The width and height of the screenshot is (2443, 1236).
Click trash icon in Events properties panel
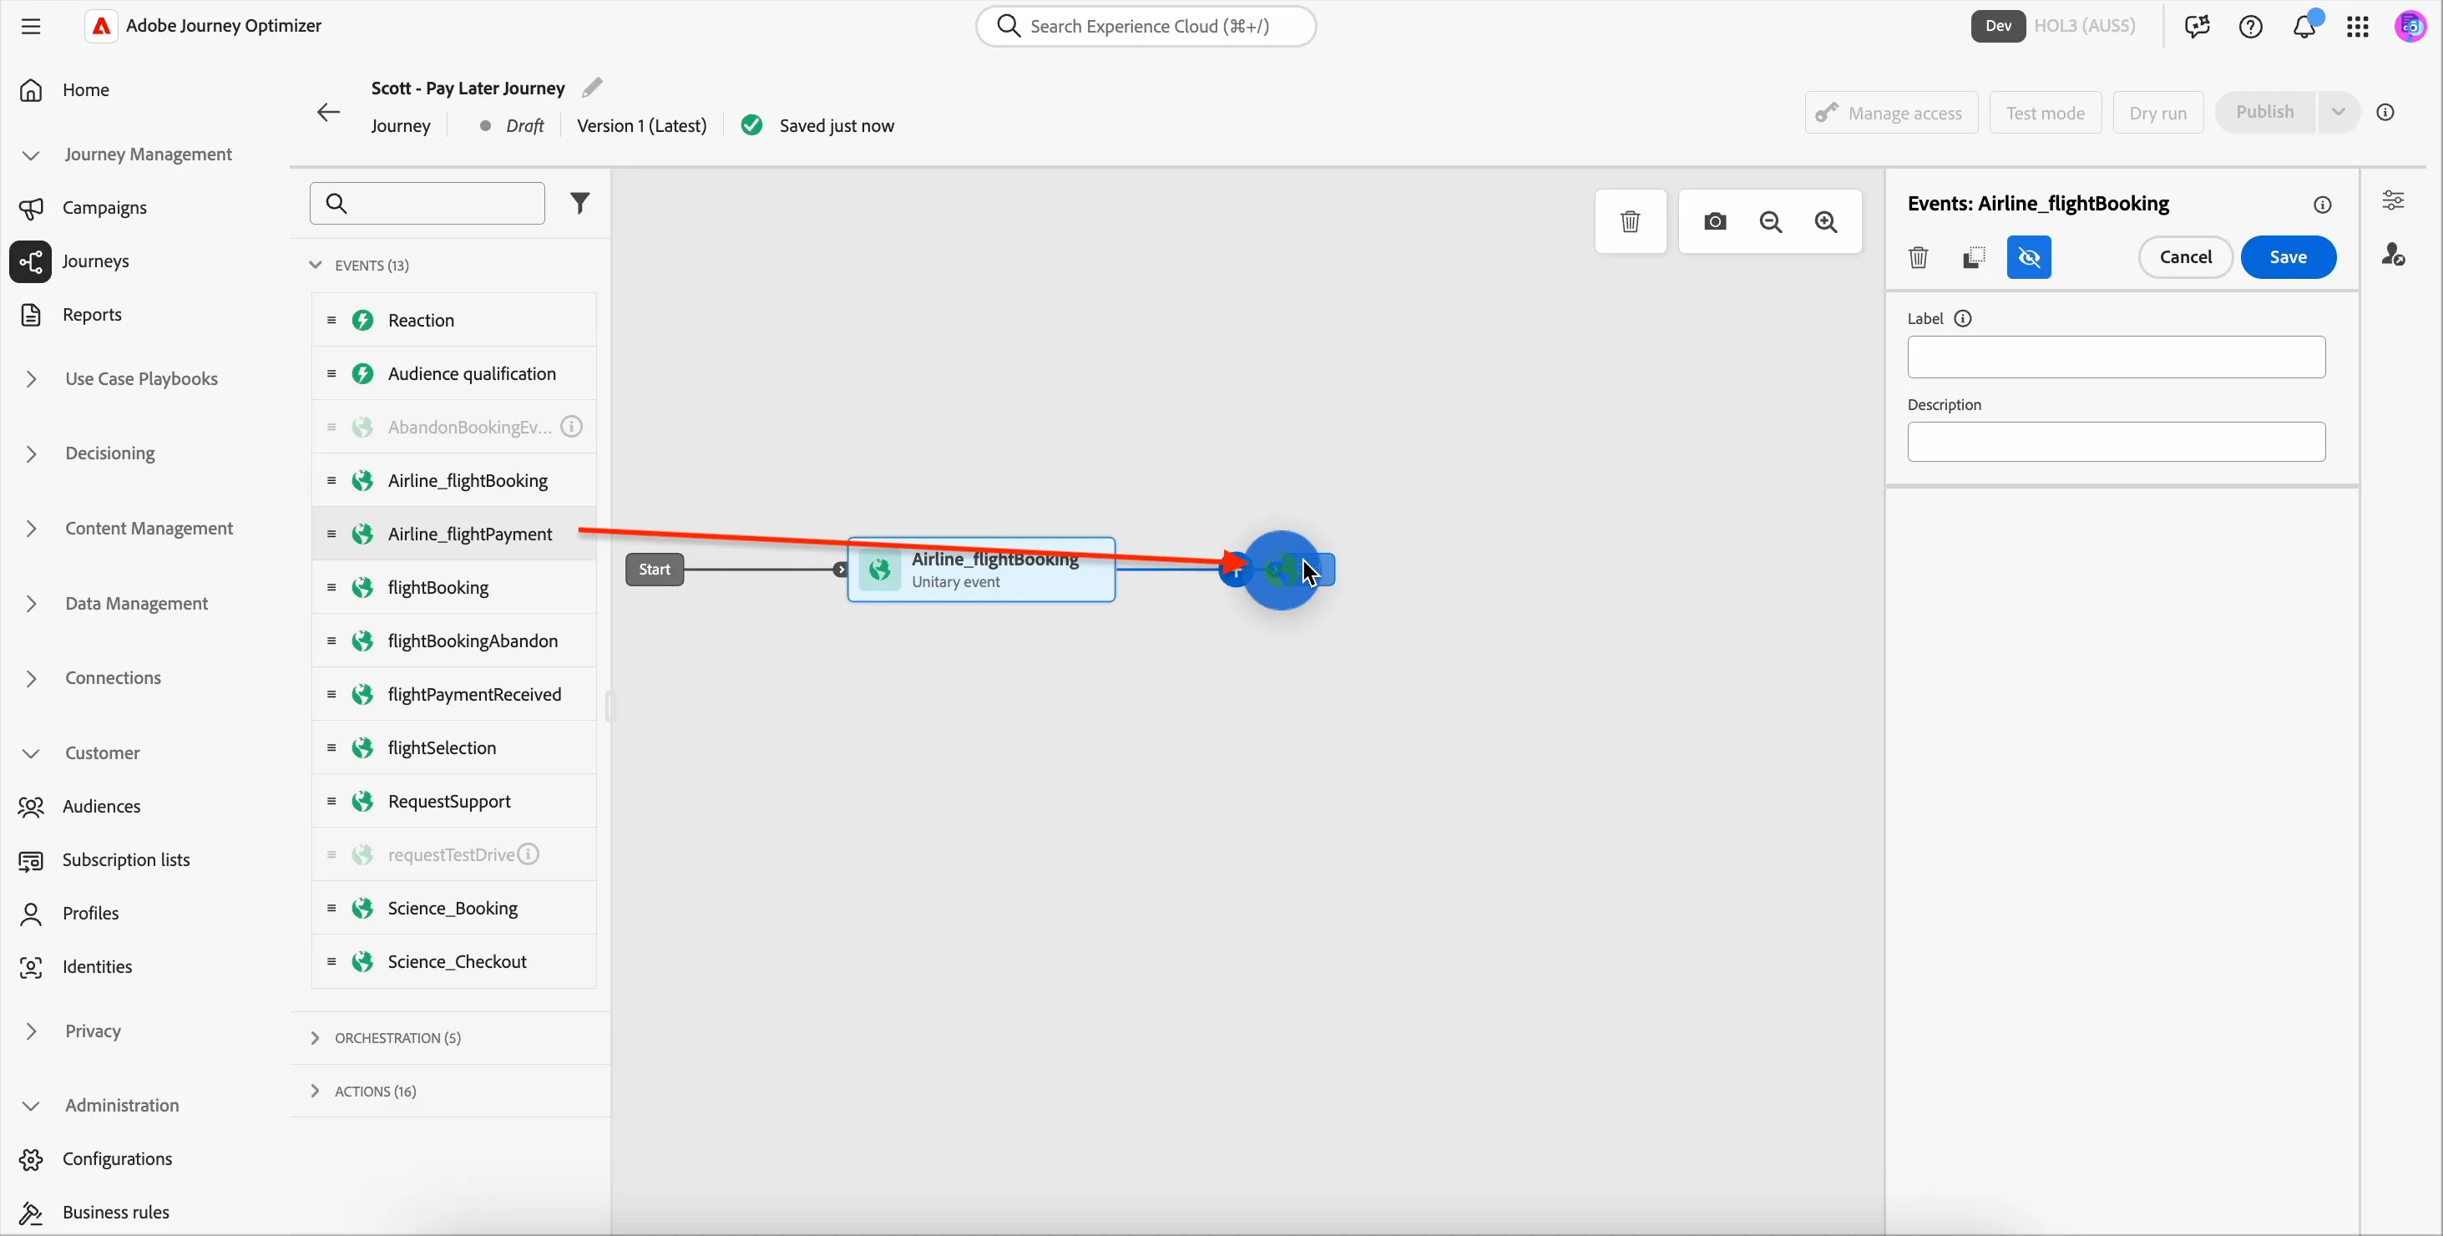(1918, 257)
